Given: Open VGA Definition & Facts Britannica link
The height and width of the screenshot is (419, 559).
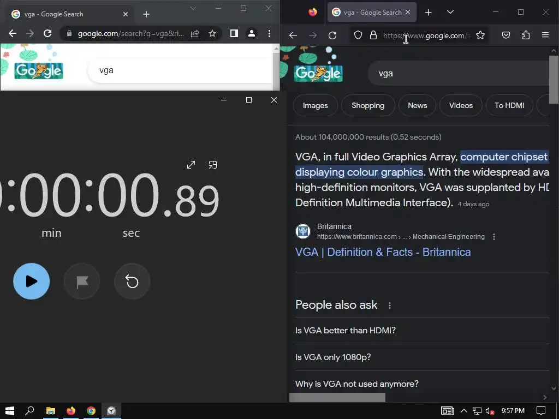Looking at the screenshot, I should click(x=383, y=252).
